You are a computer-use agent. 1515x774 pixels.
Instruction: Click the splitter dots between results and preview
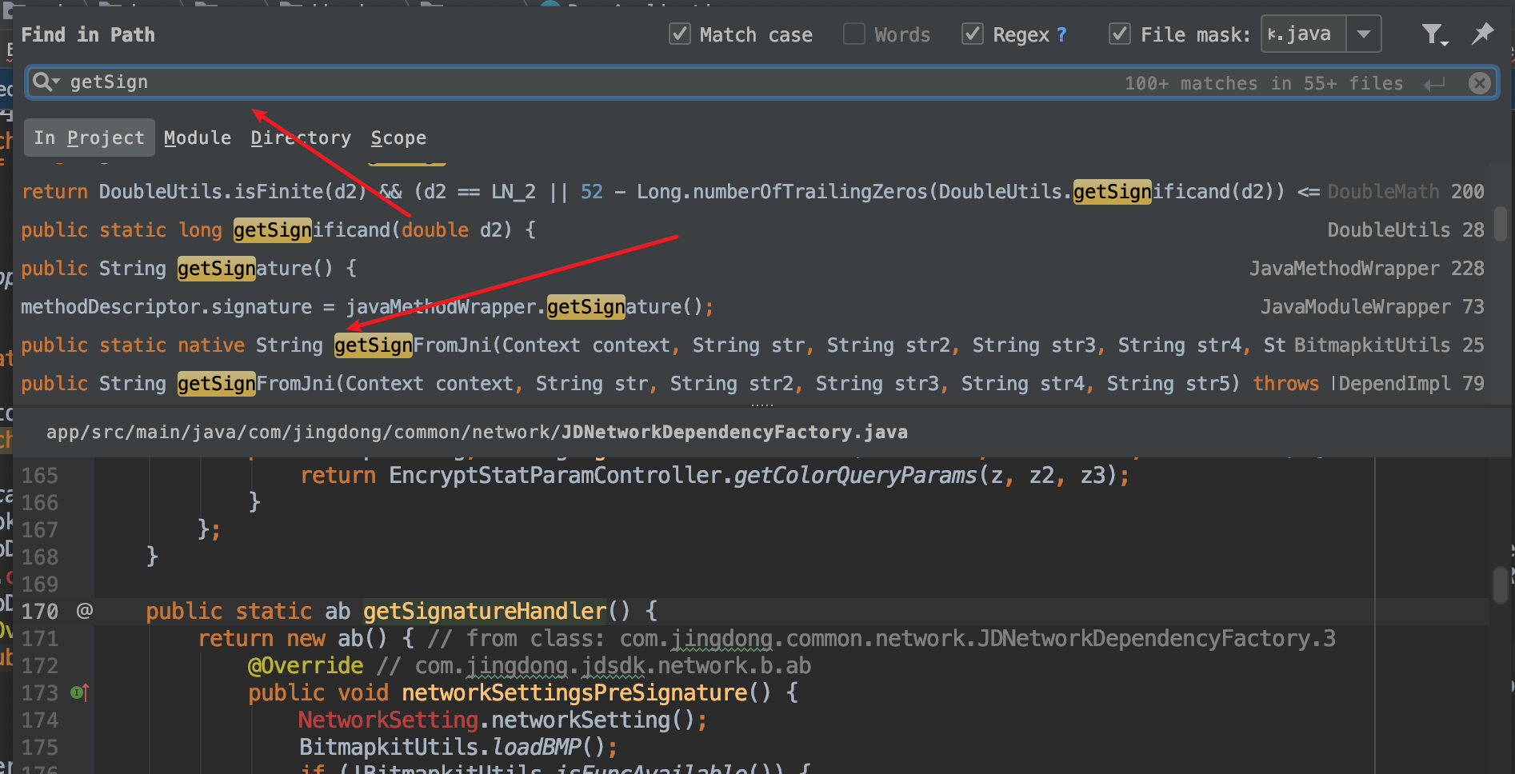761,405
